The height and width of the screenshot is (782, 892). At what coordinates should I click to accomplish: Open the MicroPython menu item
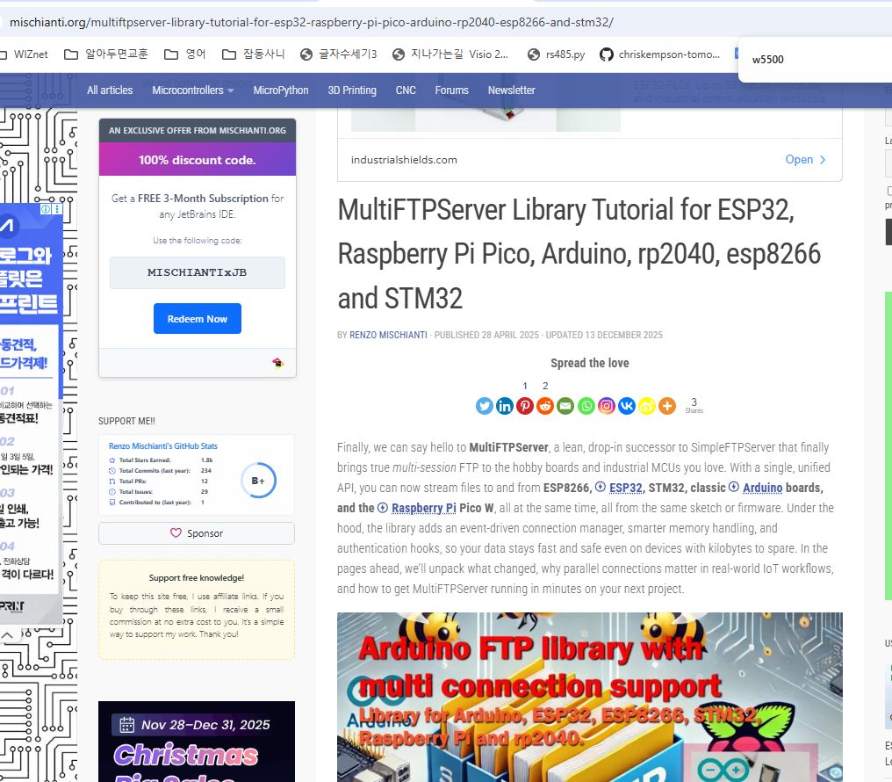281,90
